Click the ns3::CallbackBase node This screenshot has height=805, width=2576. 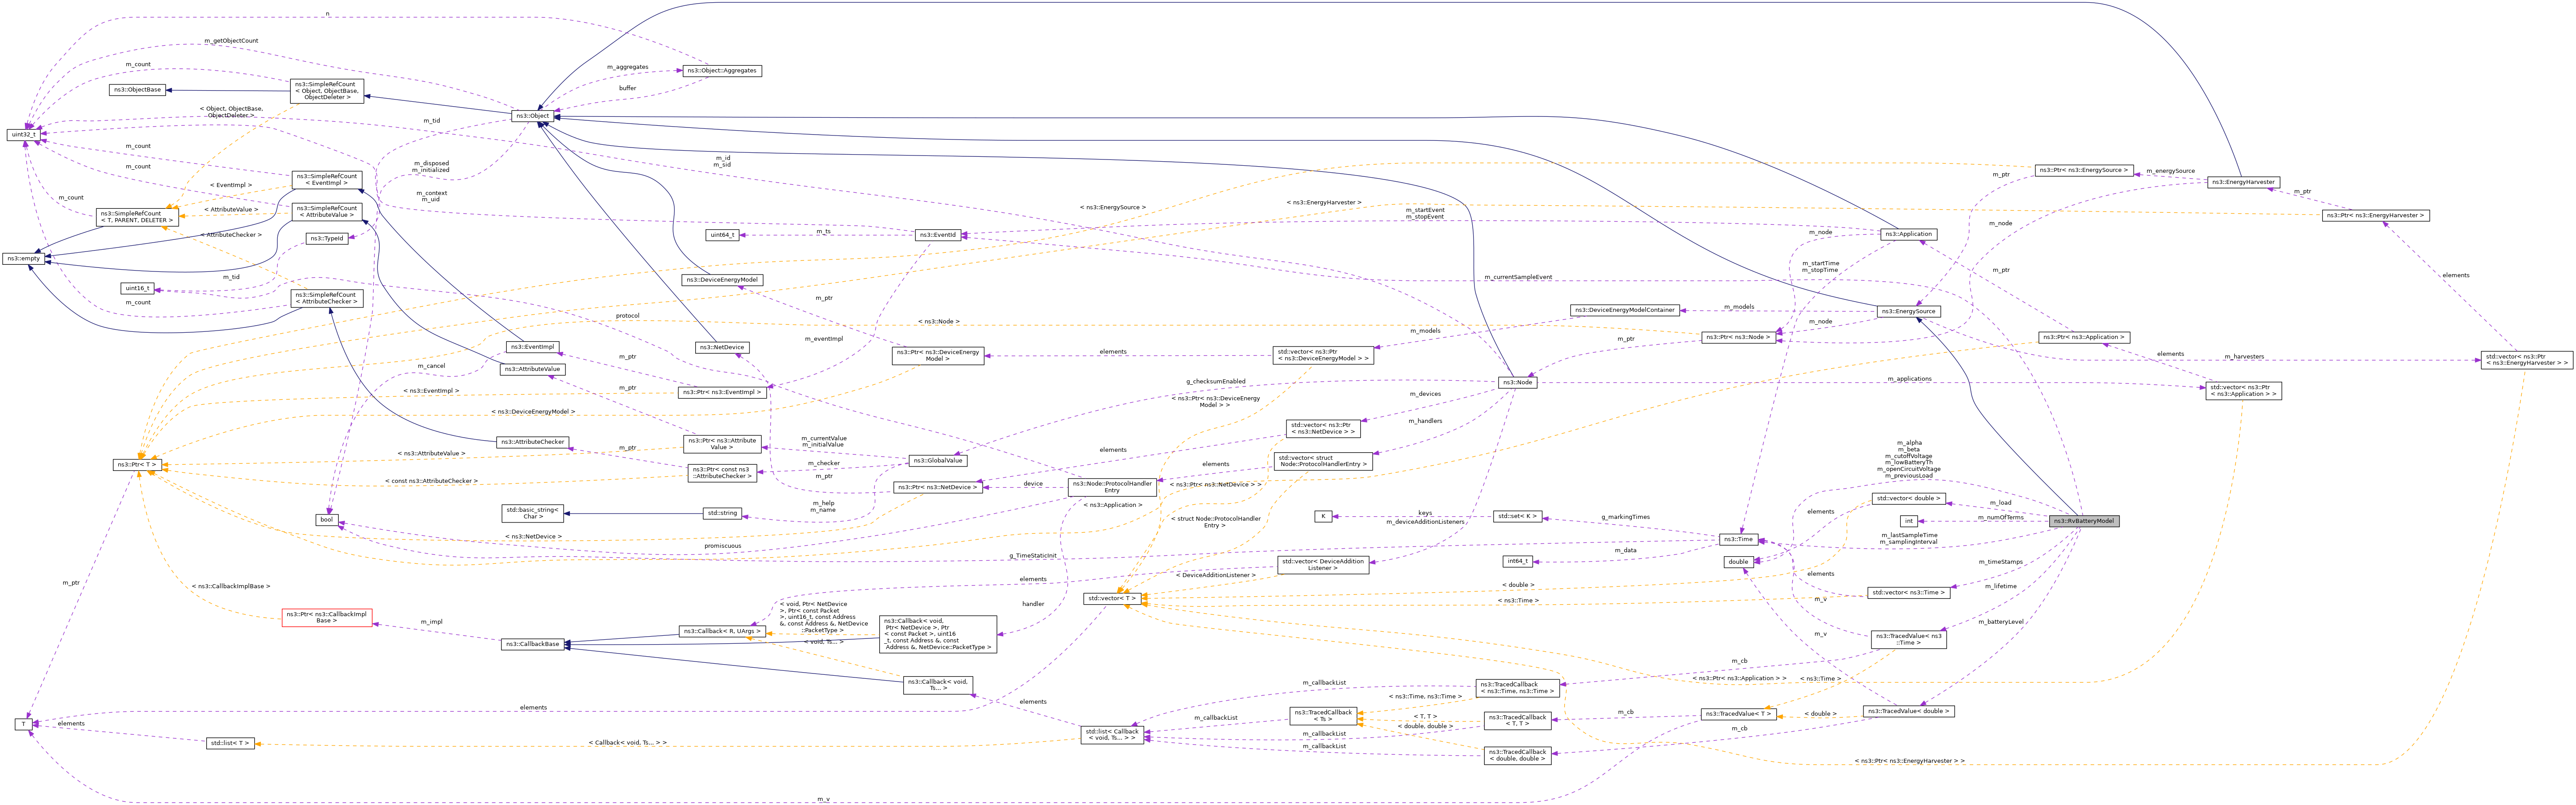click(x=532, y=644)
